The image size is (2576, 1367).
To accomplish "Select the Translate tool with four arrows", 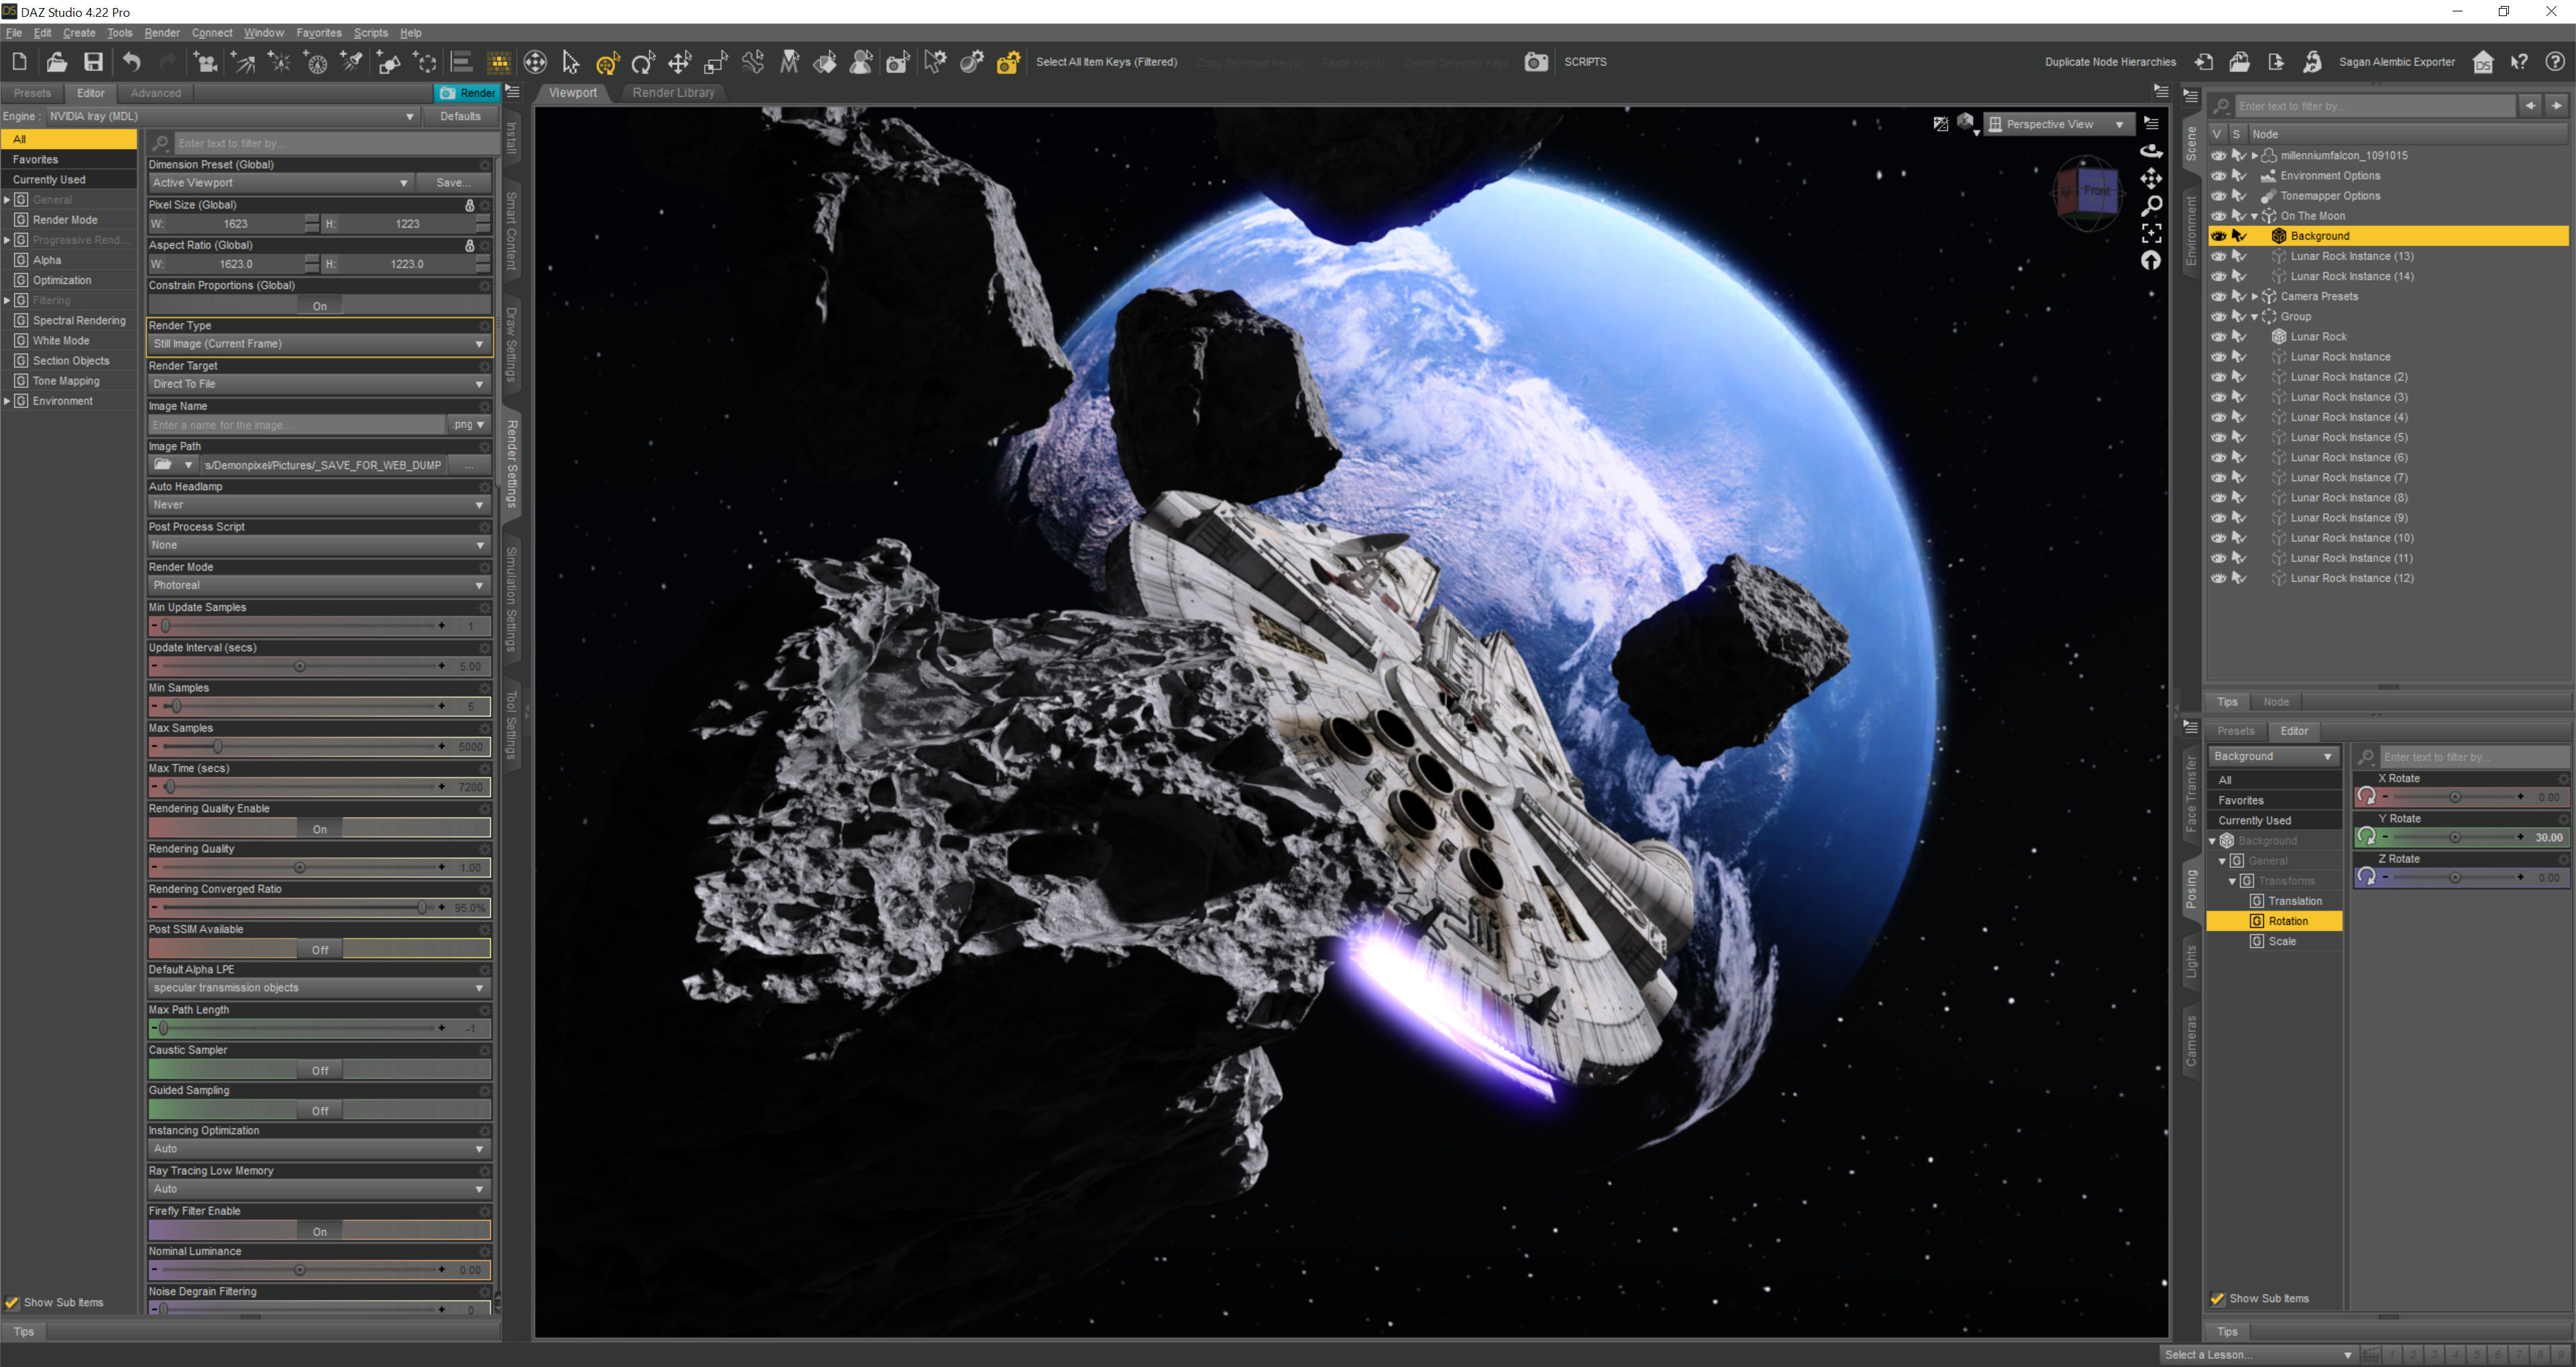I will (x=680, y=63).
